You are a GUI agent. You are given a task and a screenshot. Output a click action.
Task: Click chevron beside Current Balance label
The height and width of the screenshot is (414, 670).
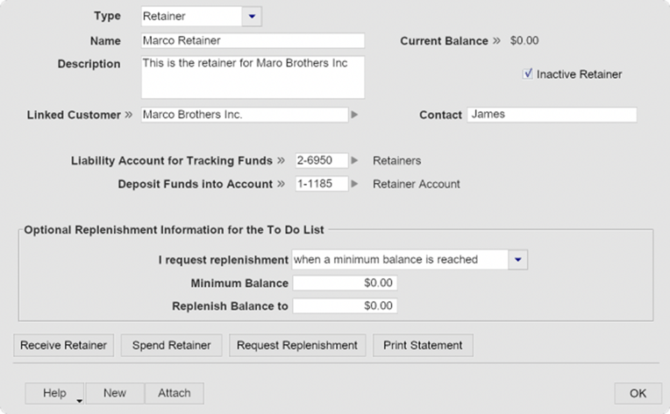[496, 40]
